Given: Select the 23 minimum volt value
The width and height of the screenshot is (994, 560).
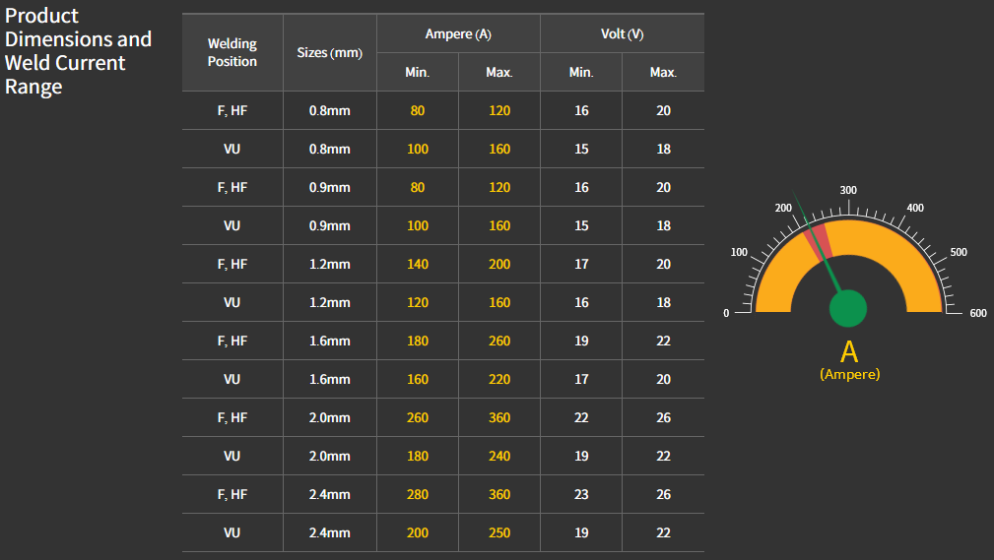Looking at the screenshot, I should (x=581, y=494).
